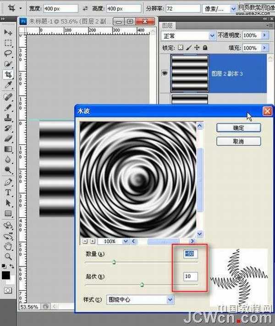275x326 pixels.
Task: Select the Gradient tool
Action: pos(8,149)
